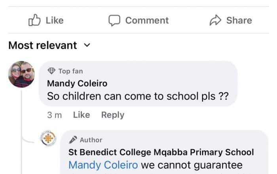Image resolution: width=277 pixels, height=174 pixels.
Task: Click the Top fan diamond badge icon
Action: pyautogui.click(x=51, y=71)
